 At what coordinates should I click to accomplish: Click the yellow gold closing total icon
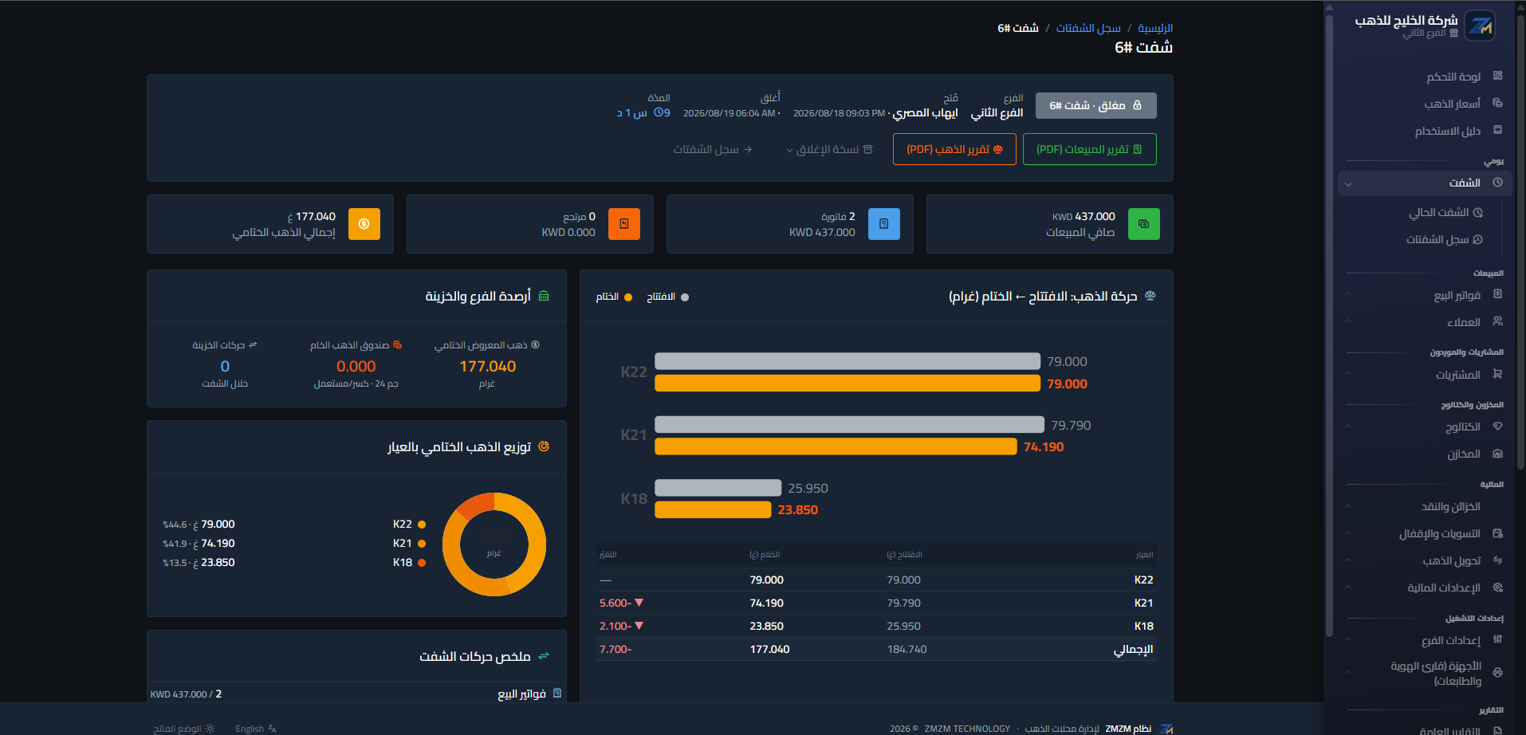[364, 224]
